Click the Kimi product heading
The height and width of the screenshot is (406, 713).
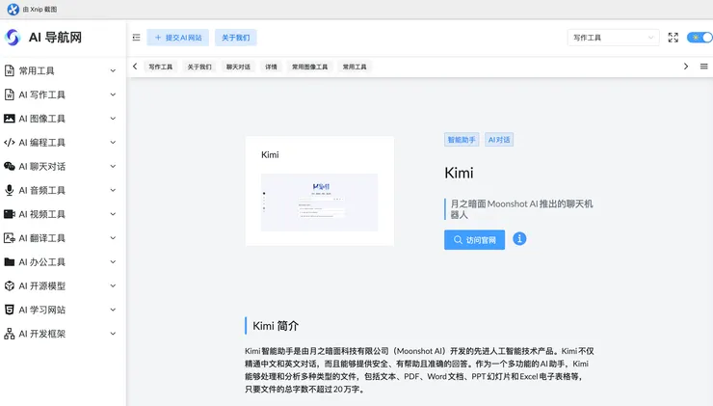click(459, 173)
